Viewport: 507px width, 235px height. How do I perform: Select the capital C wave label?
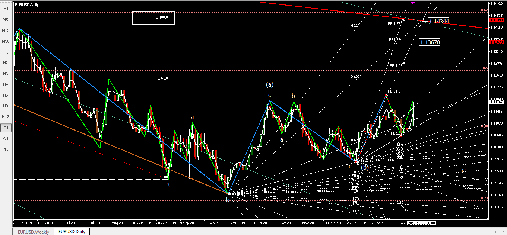(463, 171)
